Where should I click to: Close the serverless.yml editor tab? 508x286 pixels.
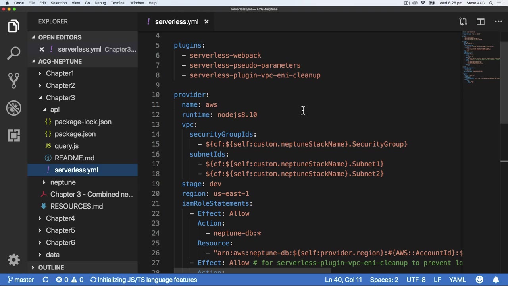[x=206, y=22]
